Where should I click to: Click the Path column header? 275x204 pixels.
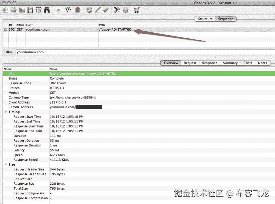[x=187, y=25]
